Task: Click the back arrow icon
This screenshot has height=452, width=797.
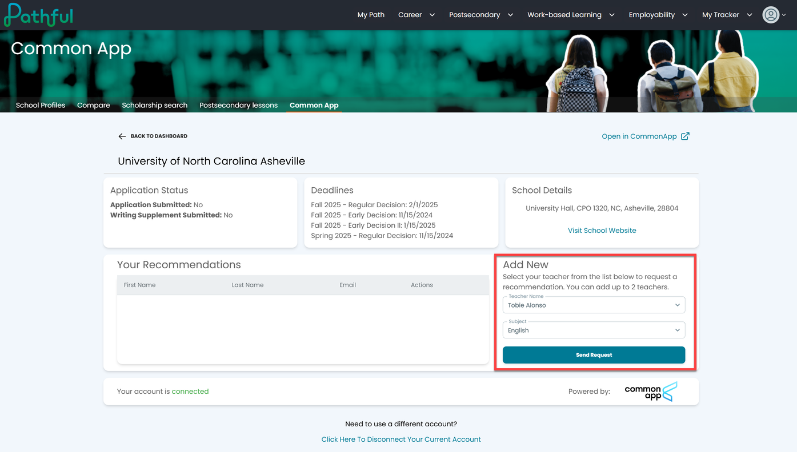Action: pos(122,136)
